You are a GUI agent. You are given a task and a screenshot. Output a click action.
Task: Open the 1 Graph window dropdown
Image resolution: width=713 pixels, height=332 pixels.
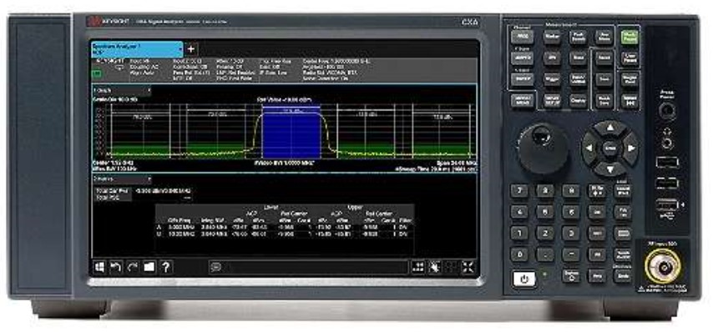pos(121,91)
